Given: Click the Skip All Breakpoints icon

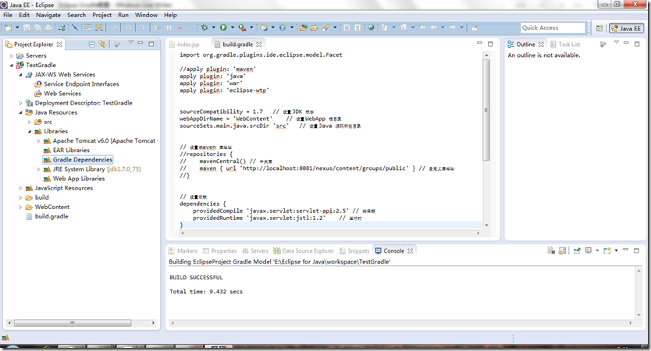Looking at the screenshot, I should click(x=75, y=28).
